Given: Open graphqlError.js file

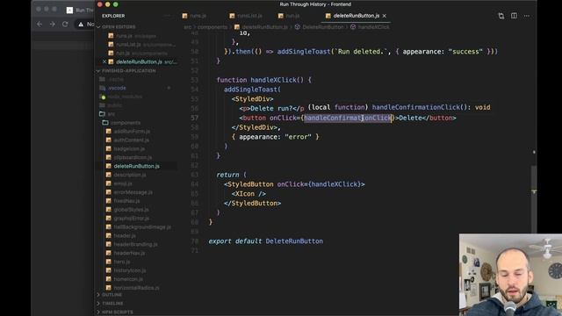Looking at the screenshot, I should (x=131, y=219).
